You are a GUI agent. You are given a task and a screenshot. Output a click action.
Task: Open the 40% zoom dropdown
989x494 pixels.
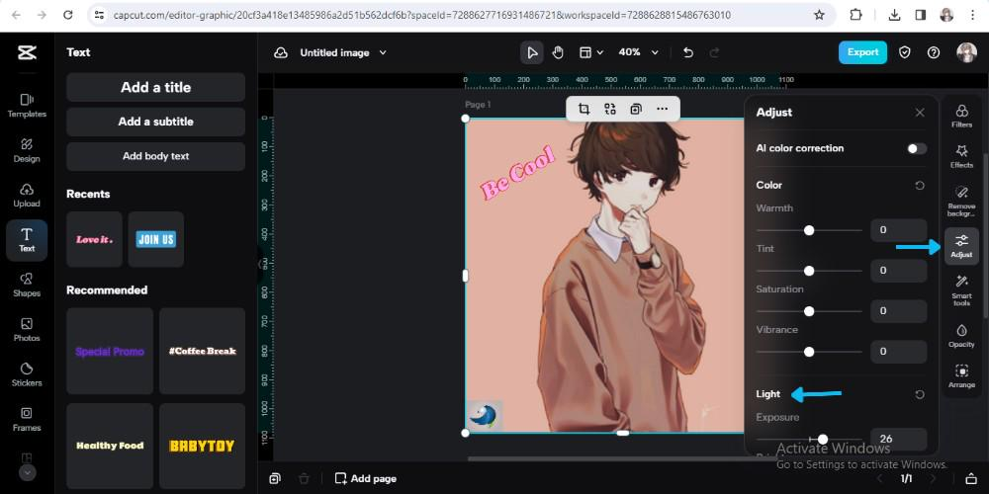(x=638, y=53)
